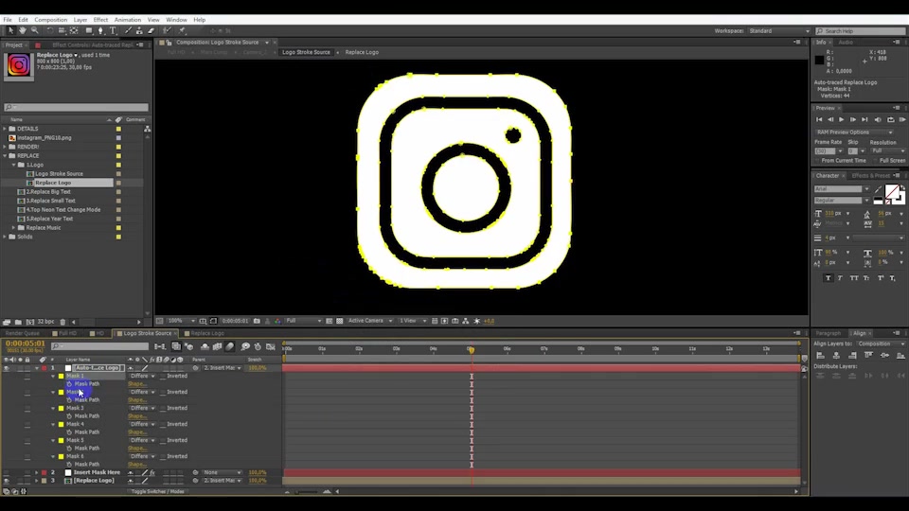The height and width of the screenshot is (511, 909).
Task: Toggle Inverted checkbox for Mask 2
Action: pyautogui.click(x=163, y=392)
